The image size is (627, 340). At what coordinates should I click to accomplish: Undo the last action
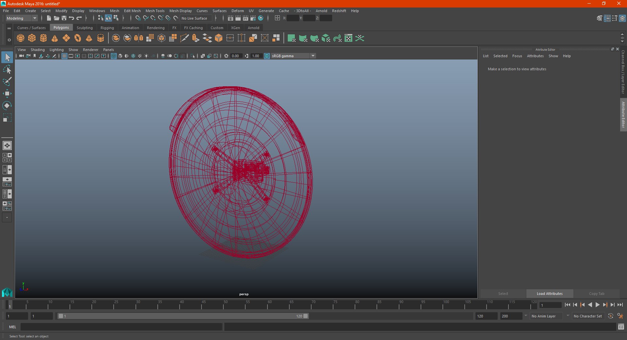[x=72, y=18]
